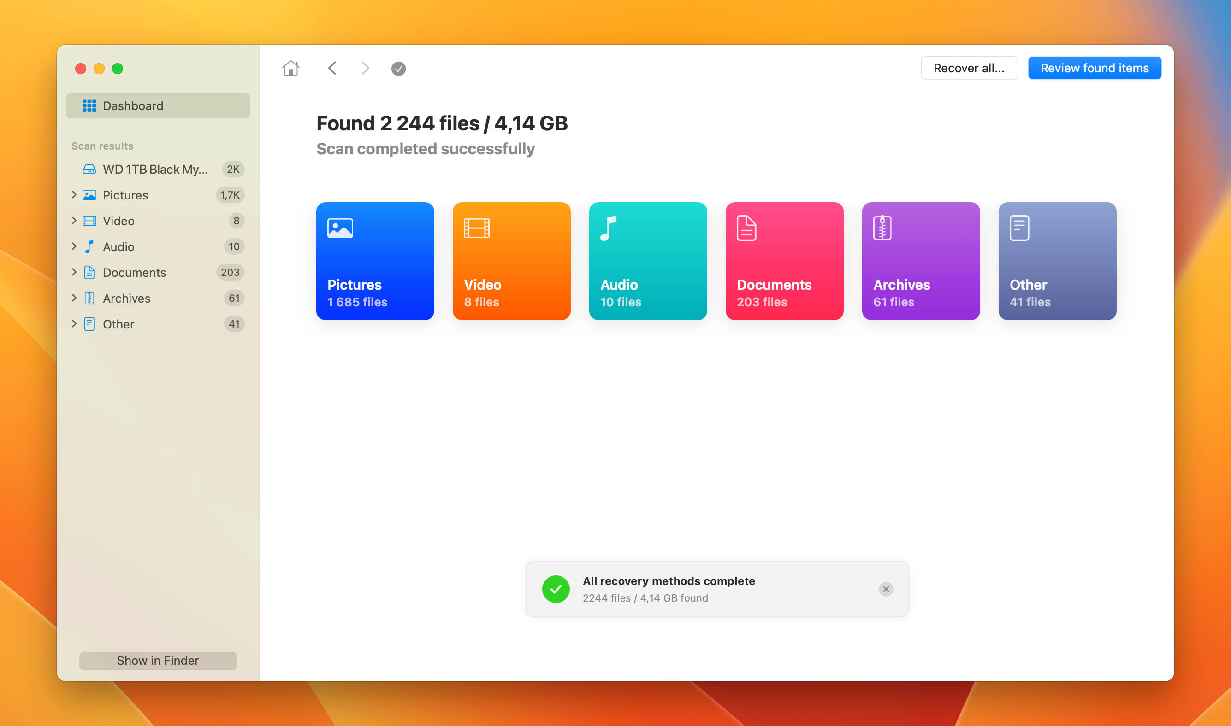The height and width of the screenshot is (726, 1231).
Task: Select the Video sidebar item
Action: coord(118,221)
